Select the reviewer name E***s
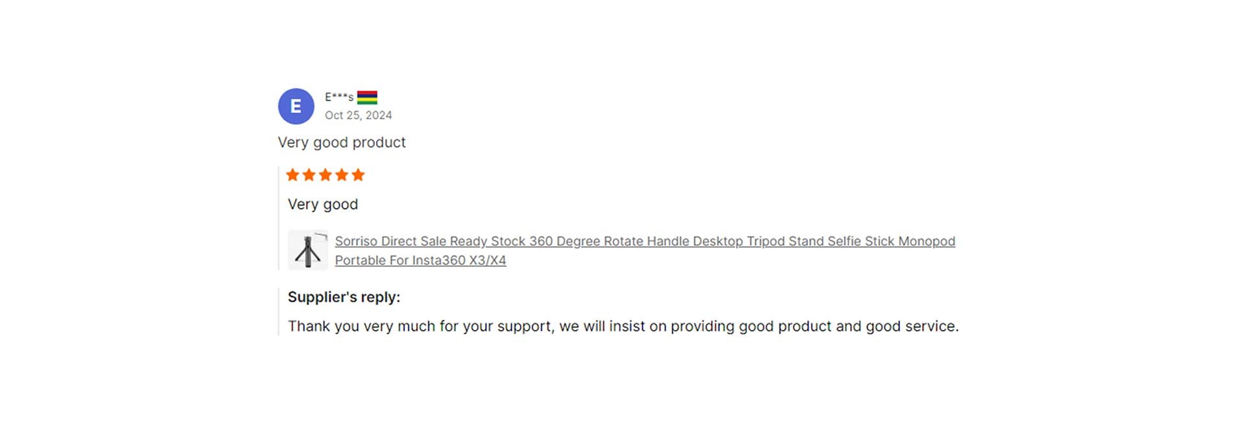The height and width of the screenshot is (421, 1245). tap(339, 97)
